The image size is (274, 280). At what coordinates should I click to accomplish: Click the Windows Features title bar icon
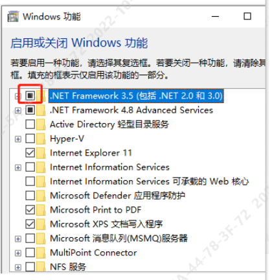click(13, 16)
